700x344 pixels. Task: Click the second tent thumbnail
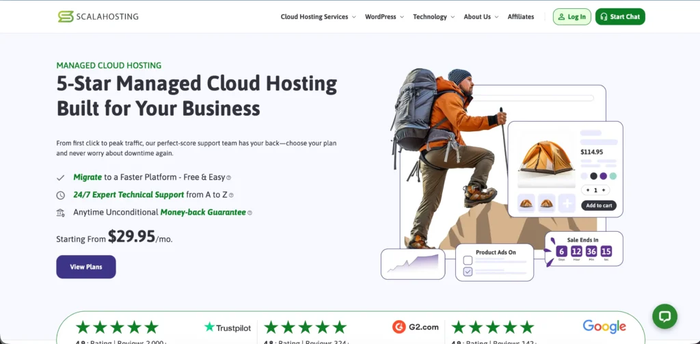[546, 203]
